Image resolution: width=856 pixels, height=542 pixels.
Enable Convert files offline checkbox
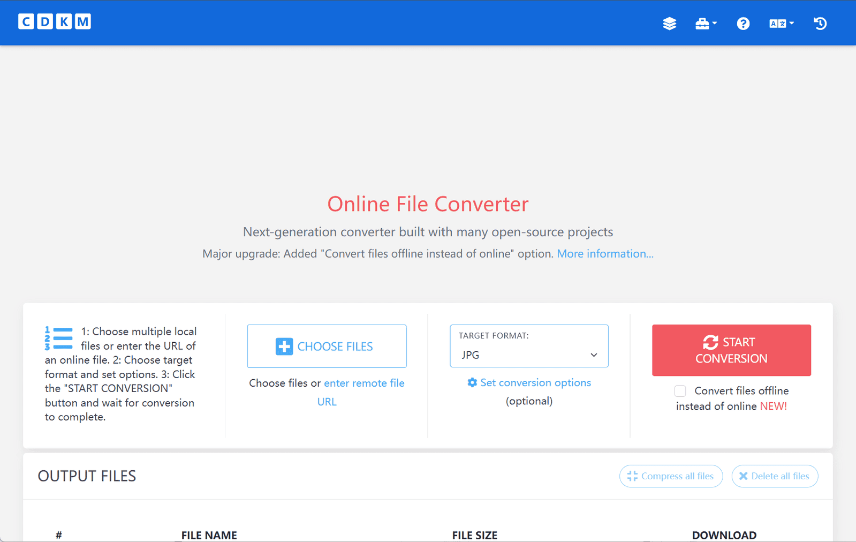pos(680,391)
